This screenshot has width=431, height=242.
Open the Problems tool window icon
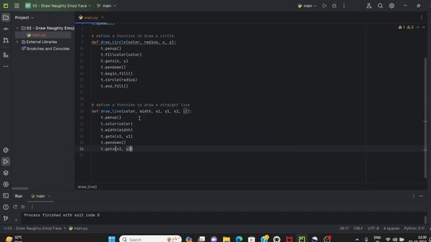[x=6, y=207]
